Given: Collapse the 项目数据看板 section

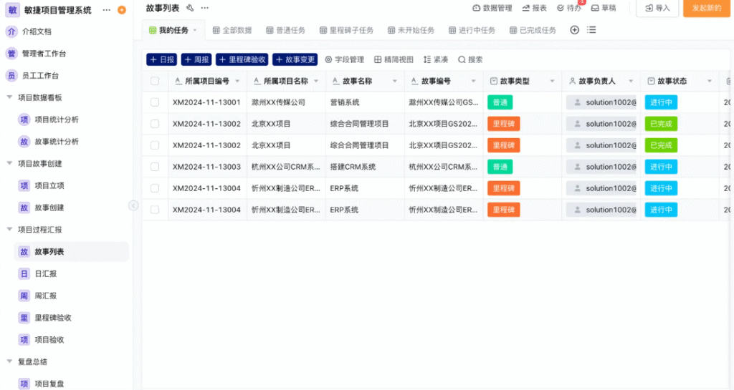Looking at the screenshot, I should click(x=9, y=97).
